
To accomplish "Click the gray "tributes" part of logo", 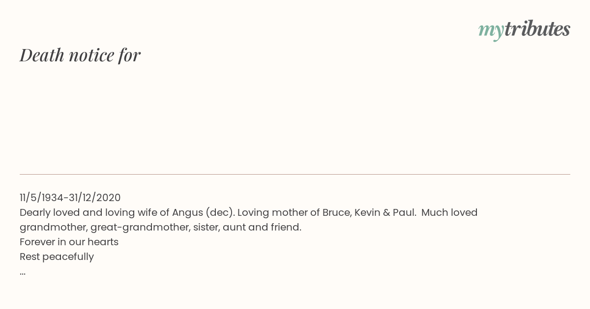I will tap(537, 29).
